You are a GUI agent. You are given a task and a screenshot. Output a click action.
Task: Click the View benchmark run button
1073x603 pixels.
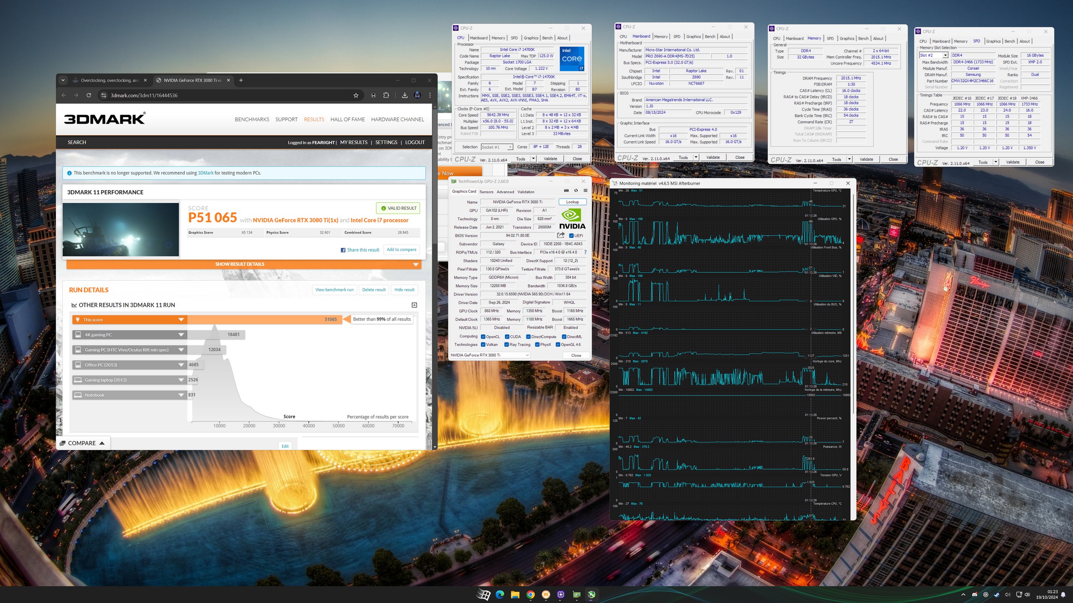(334, 290)
